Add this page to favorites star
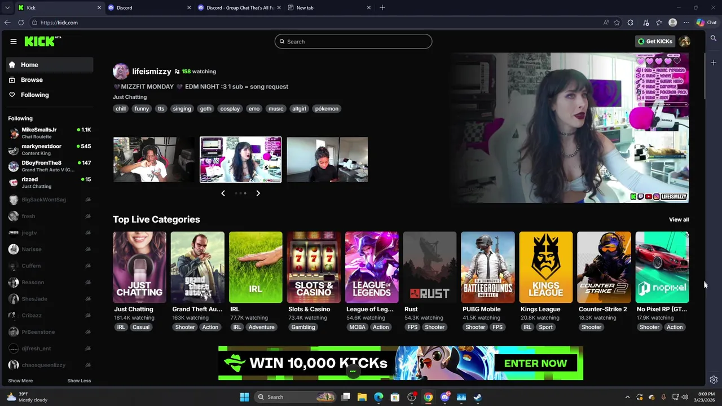This screenshot has height=406, width=722. point(617,23)
